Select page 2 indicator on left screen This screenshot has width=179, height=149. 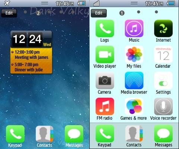pyautogui.click(x=38, y=13)
